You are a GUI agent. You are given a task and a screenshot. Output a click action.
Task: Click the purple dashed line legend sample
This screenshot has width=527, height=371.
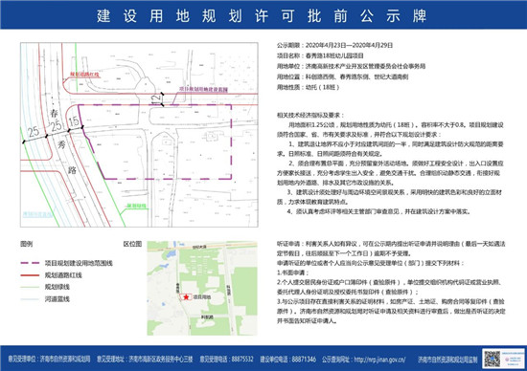[30, 263]
